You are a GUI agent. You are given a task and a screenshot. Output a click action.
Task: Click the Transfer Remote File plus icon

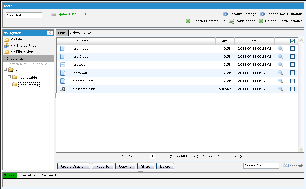(x=188, y=21)
